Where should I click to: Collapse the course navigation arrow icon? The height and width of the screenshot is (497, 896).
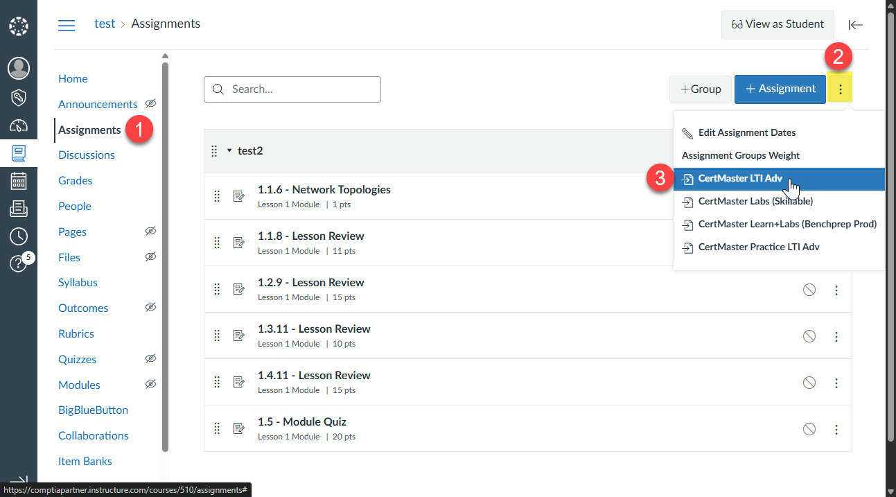[855, 25]
